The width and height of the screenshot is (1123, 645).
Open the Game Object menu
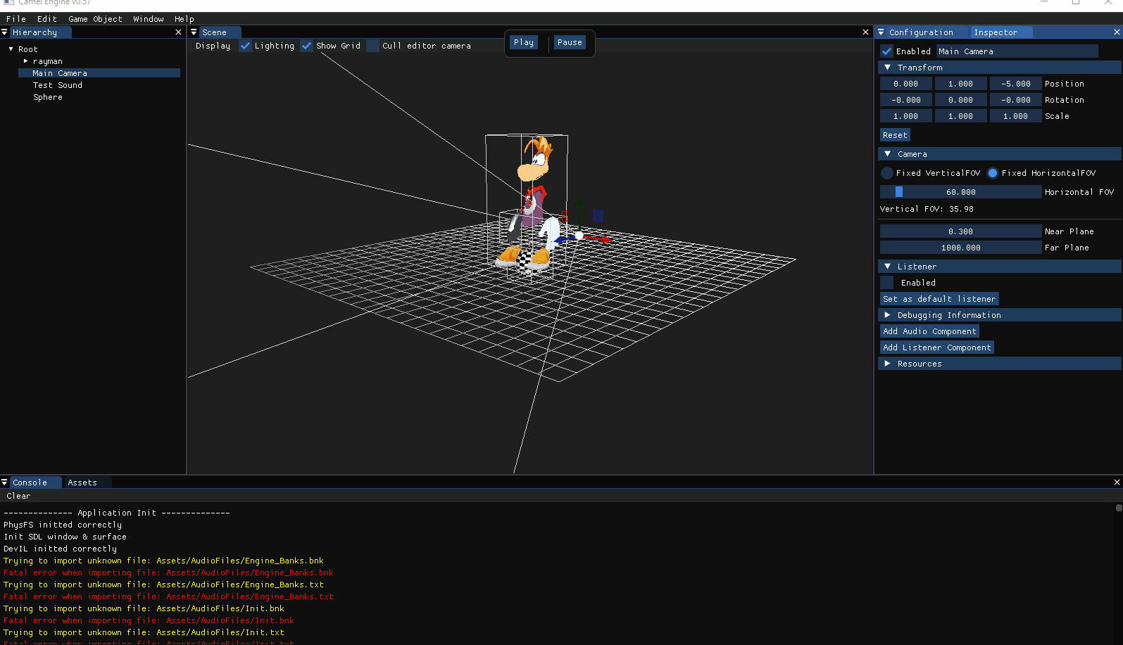click(95, 19)
